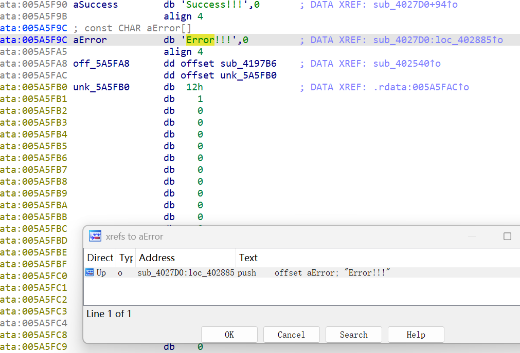This screenshot has width=520, height=353.
Task: Click the xref row icon beside Up
Action: tap(89, 273)
